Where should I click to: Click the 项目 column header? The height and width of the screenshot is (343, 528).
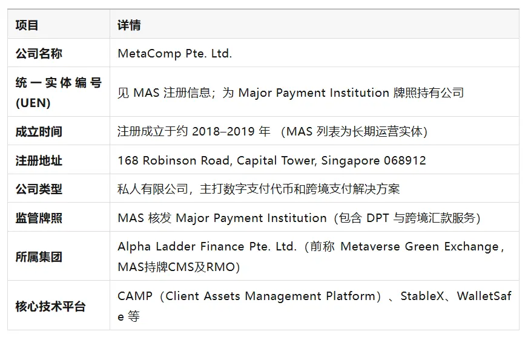pos(59,24)
